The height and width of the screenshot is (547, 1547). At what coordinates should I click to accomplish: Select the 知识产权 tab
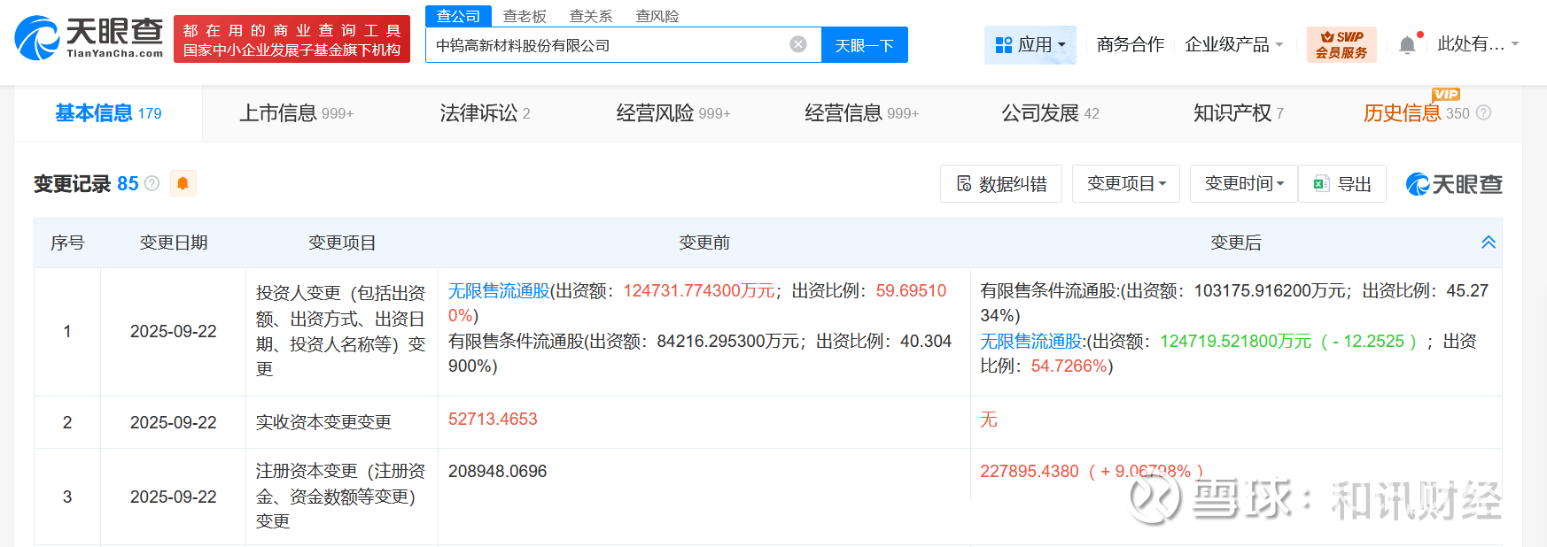tap(1239, 113)
